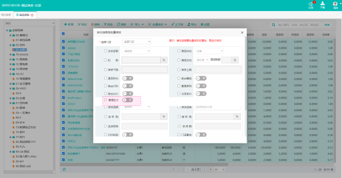Open the 商品状态 status dropdown

210,51
